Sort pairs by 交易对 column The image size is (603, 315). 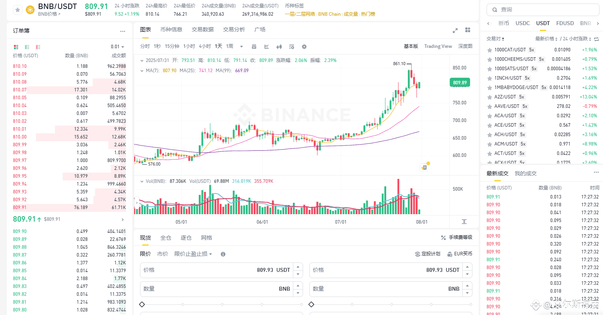(x=496, y=39)
